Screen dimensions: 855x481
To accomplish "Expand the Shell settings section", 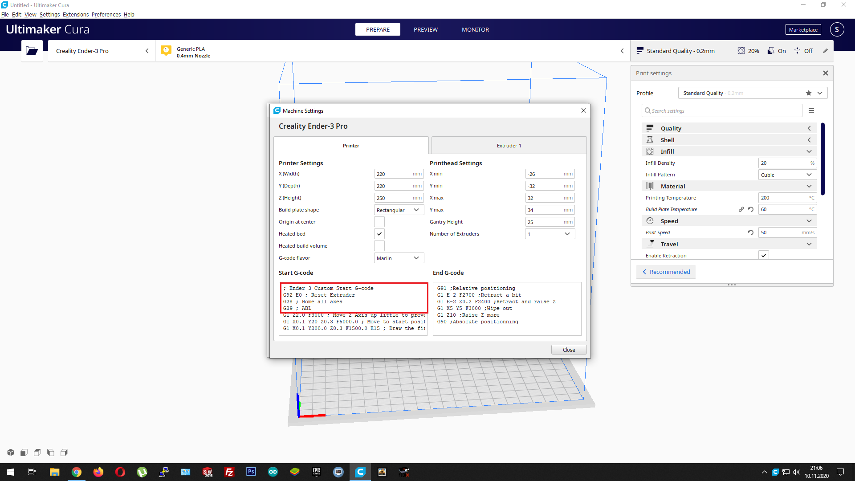I will click(x=729, y=140).
